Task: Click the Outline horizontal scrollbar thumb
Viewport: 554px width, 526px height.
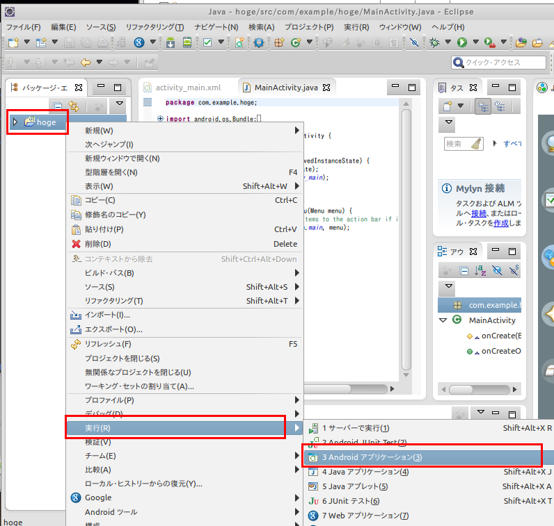Action: point(460,390)
